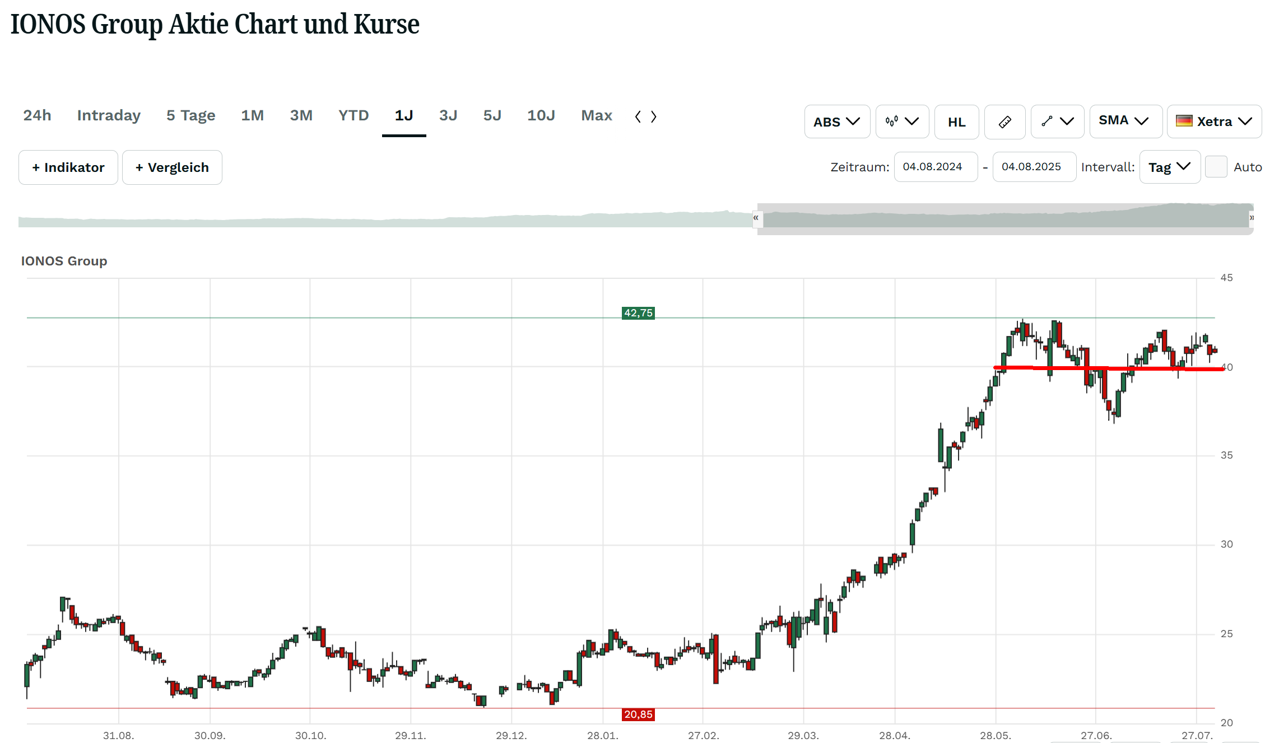
Task: Open the line drawing tool dropdown
Action: (x=1057, y=122)
